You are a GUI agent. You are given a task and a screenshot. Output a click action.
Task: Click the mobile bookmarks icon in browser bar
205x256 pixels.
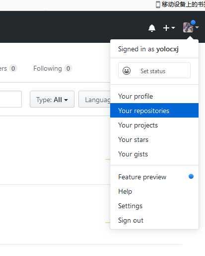tap(158, 4)
